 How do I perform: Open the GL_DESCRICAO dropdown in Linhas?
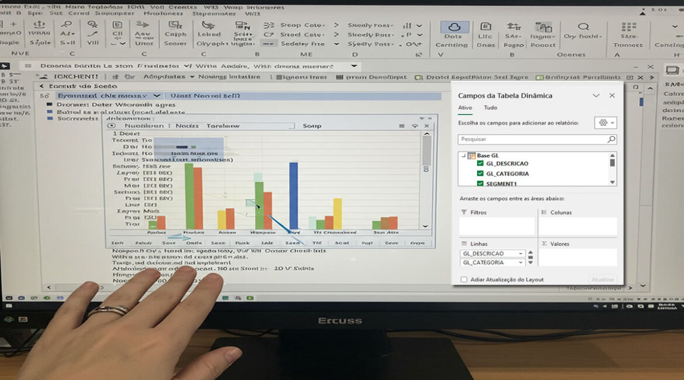click(x=520, y=254)
